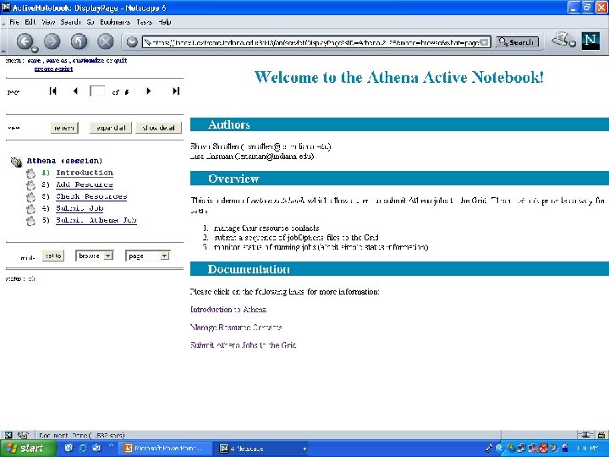Open the Go menu

pyautogui.click(x=91, y=22)
